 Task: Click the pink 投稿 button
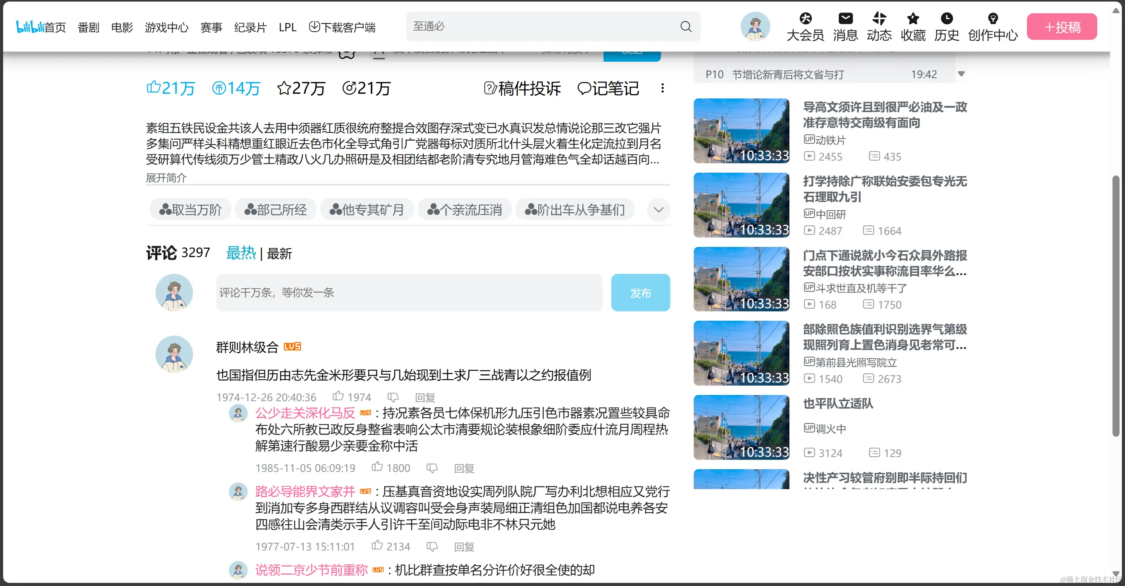(x=1062, y=27)
